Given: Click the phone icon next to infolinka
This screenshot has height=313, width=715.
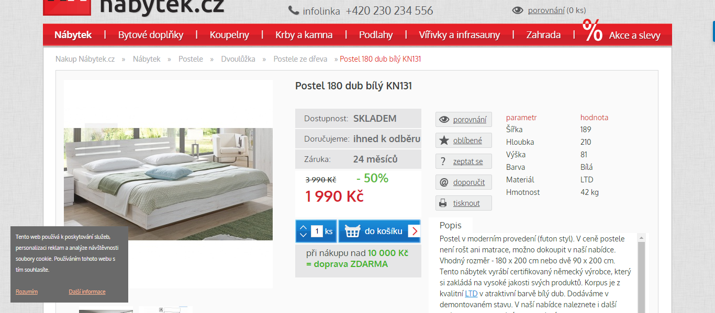Looking at the screenshot, I should [x=293, y=10].
